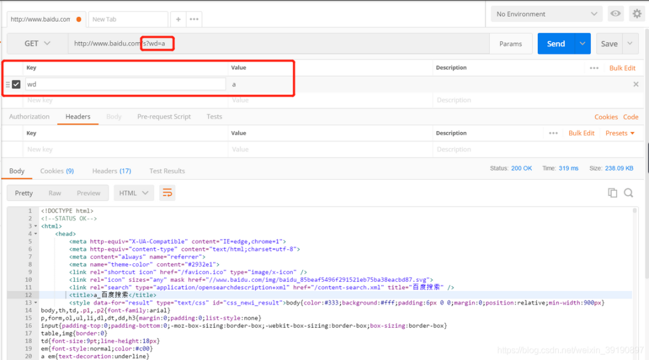649x360 pixels.
Task: Edit the wd key field
Action: point(126,84)
